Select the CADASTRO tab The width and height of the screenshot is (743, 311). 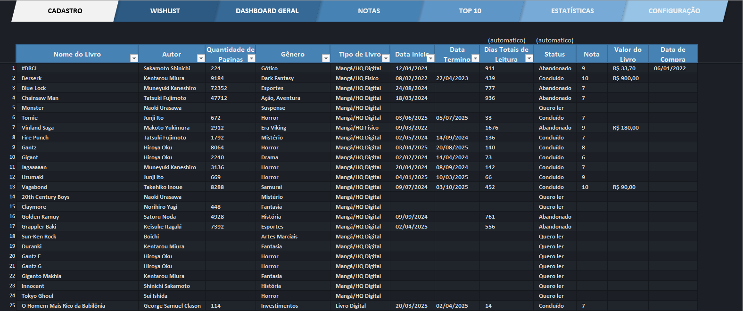tap(65, 11)
